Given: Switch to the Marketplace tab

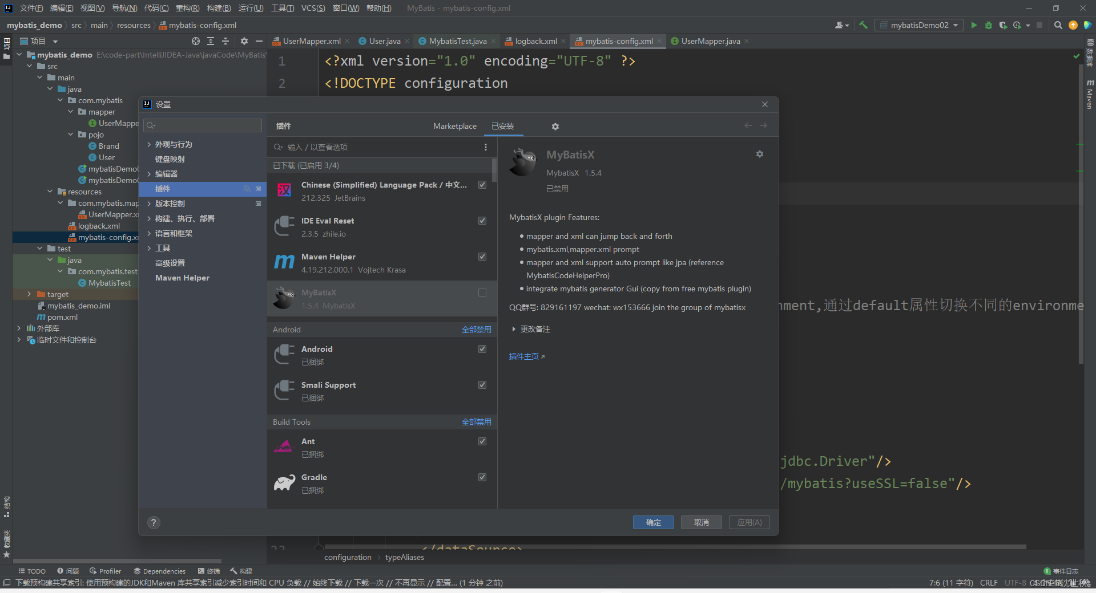Looking at the screenshot, I should pyautogui.click(x=455, y=126).
